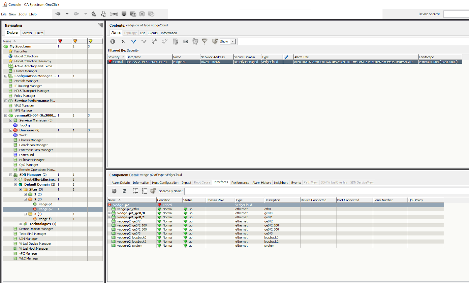Expand the Technologies tree node
469x283 pixels.
[21, 224]
